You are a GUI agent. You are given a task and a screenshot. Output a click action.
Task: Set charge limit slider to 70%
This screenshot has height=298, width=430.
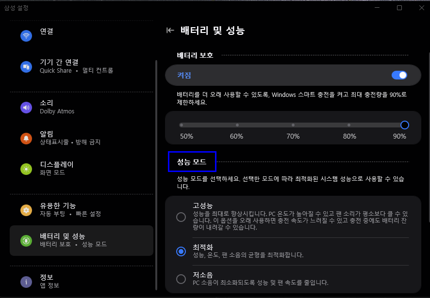pyautogui.click(x=293, y=125)
